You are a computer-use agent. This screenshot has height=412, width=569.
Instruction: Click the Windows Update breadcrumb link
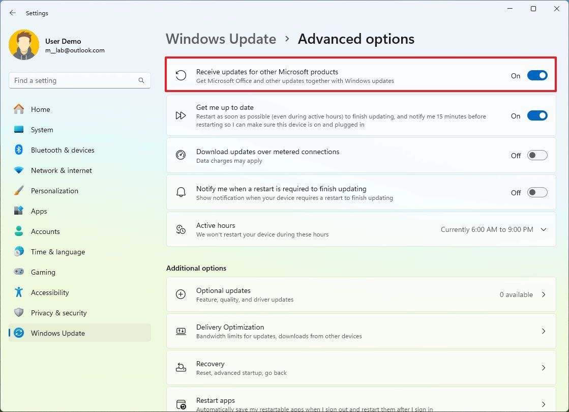coord(221,39)
